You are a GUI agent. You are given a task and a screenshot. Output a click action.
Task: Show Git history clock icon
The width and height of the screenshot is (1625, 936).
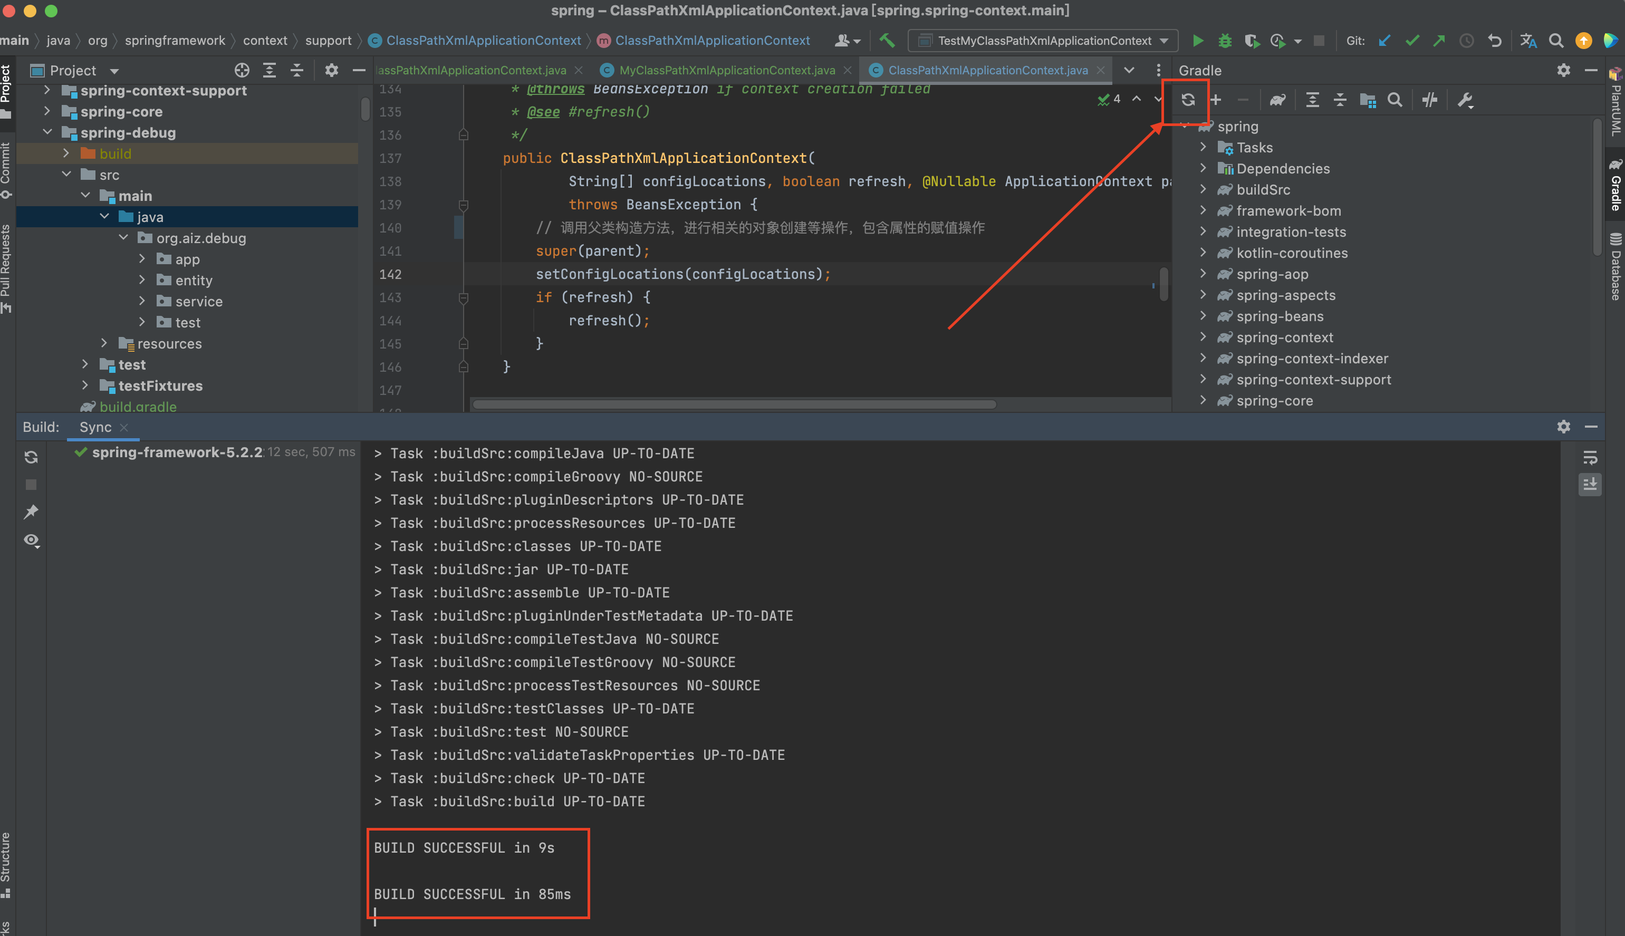click(1466, 41)
